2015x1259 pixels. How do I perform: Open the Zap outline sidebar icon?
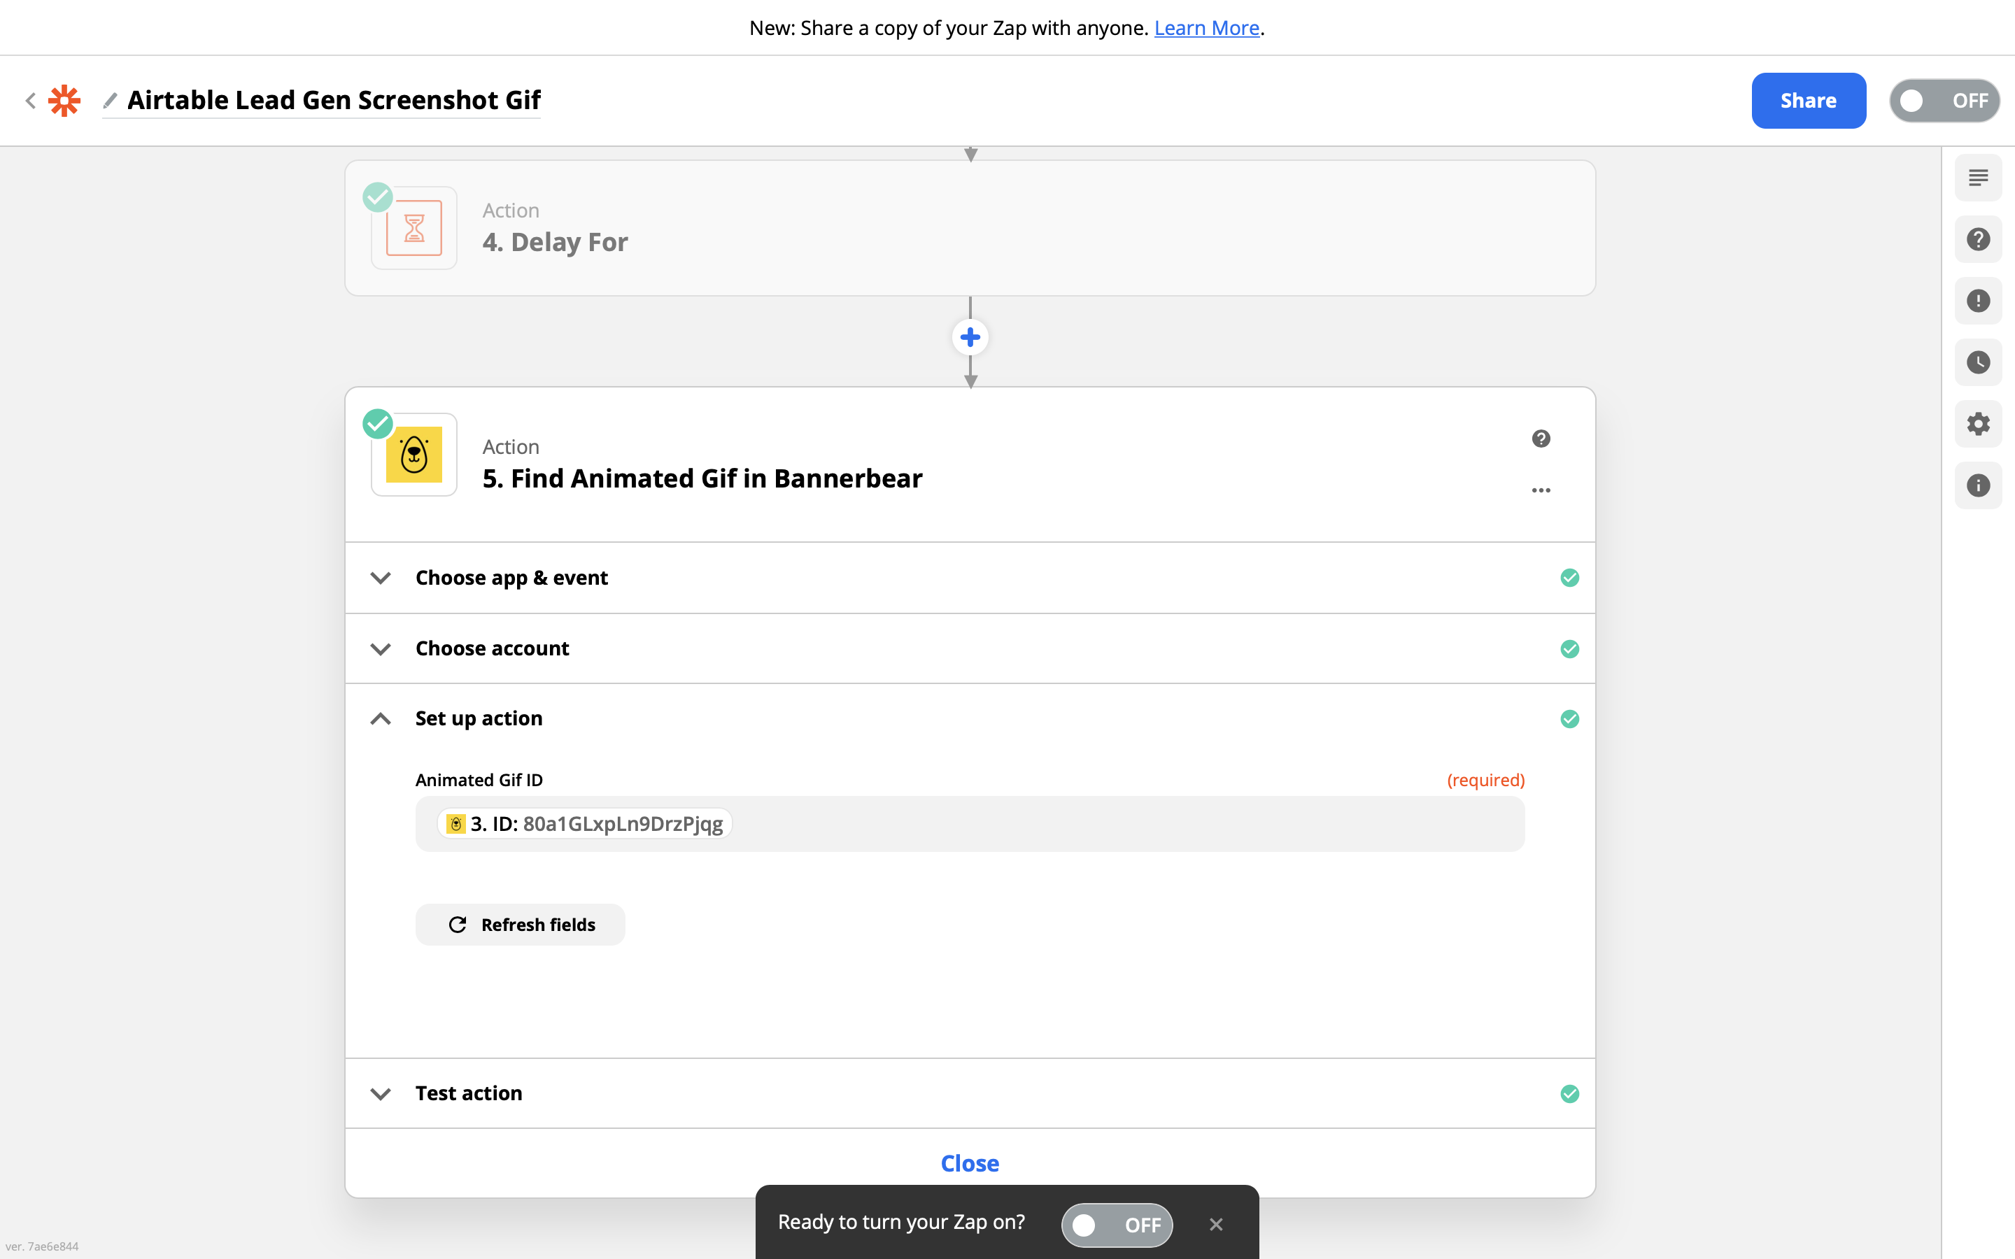(x=1977, y=178)
